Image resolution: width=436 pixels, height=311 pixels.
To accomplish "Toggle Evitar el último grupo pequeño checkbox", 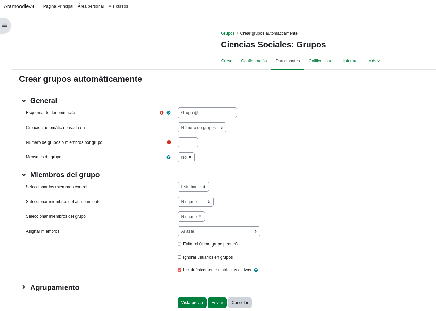I will pos(179,244).
